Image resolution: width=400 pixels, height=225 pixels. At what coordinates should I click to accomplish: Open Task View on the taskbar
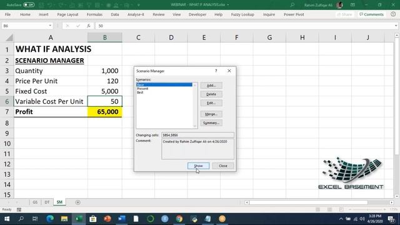(x=35, y=219)
